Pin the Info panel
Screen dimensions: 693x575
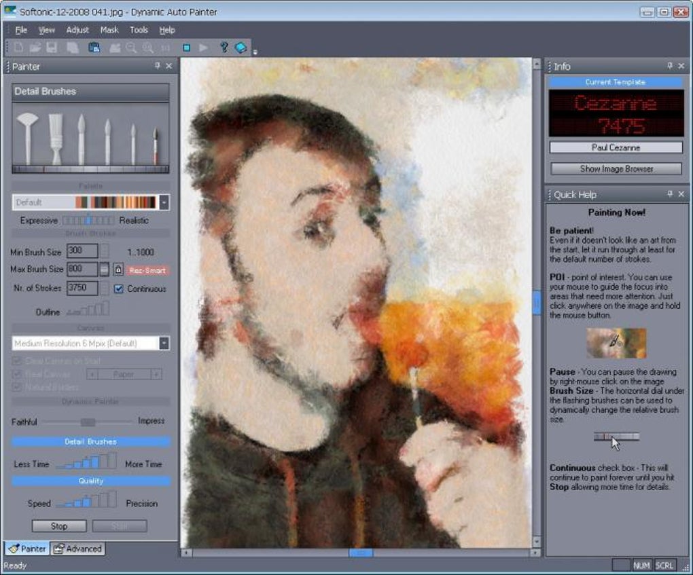[x=670, y=66]
